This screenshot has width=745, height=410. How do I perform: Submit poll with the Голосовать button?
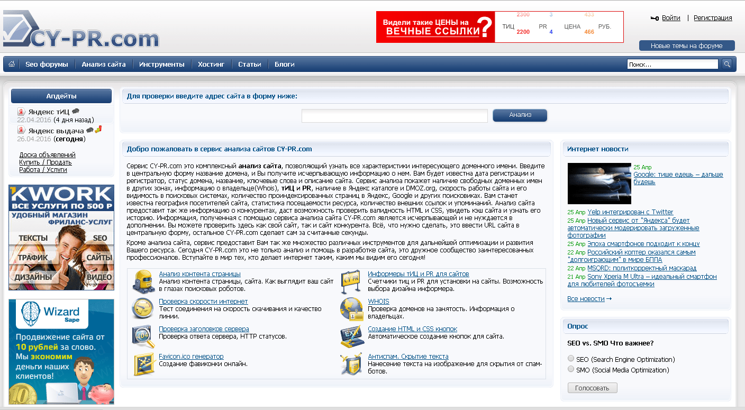(x=592, y=388)
